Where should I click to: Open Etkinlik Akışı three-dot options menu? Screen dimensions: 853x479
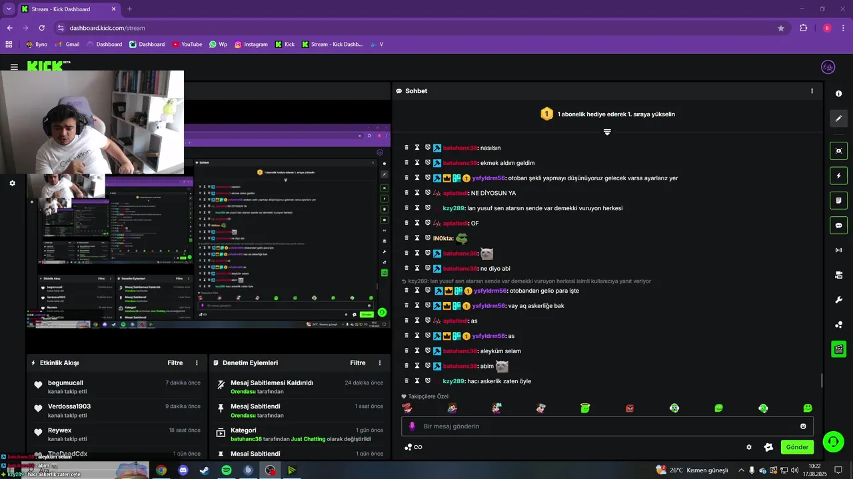point(197,363)
